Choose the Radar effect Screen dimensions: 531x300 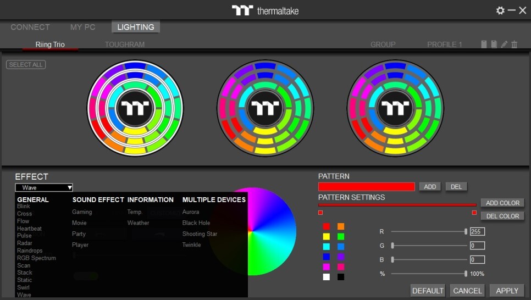pyautogui.click(x=25, y=243)
